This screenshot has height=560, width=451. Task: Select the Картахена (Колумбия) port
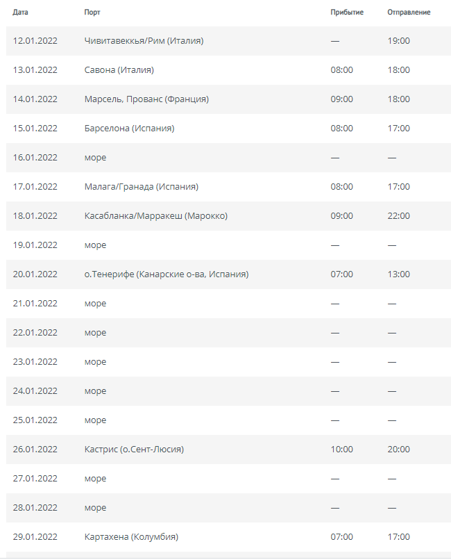point(131,537)
